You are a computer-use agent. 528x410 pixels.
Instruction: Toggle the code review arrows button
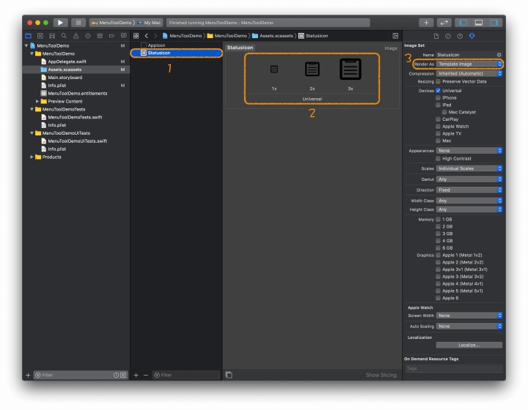coord(444,23)
